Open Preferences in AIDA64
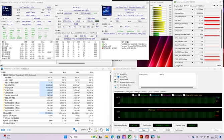Image resolution: width=224 pixels, height=140 pixels. coord(179,130)
